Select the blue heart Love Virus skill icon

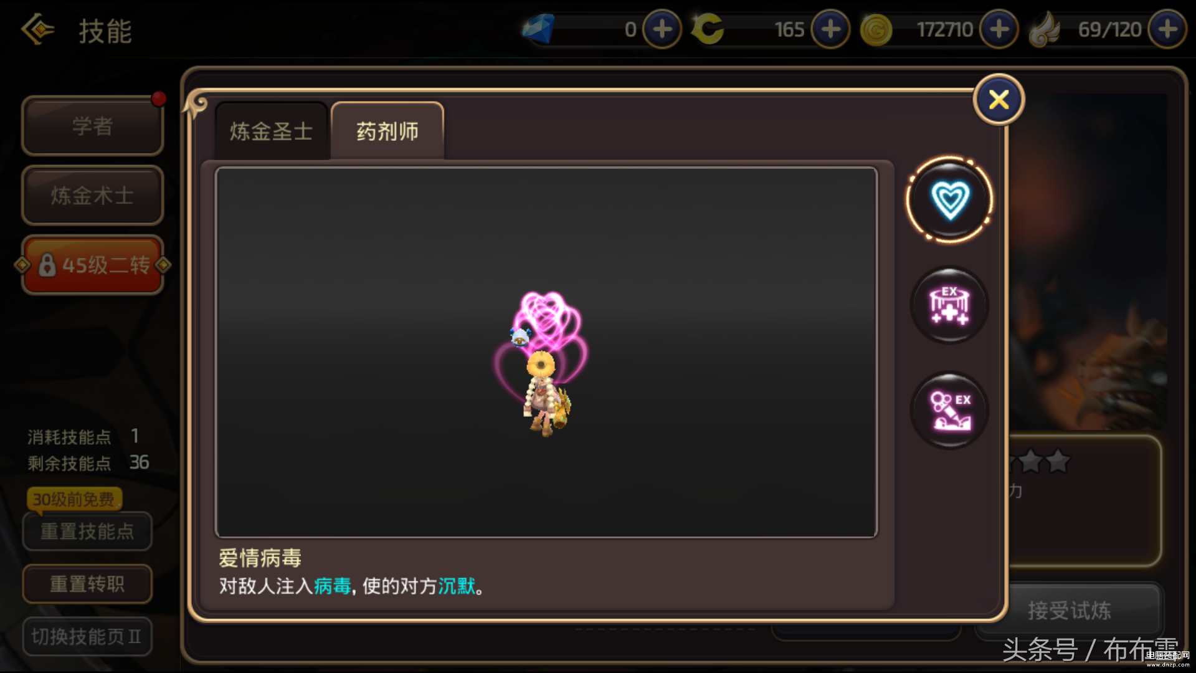(x=949, y=199)
